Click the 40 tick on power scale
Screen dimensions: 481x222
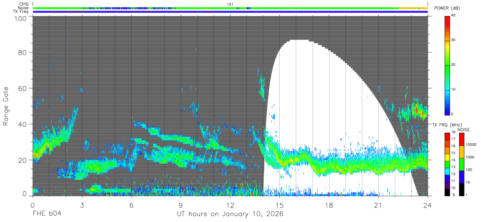coord(454,16)
